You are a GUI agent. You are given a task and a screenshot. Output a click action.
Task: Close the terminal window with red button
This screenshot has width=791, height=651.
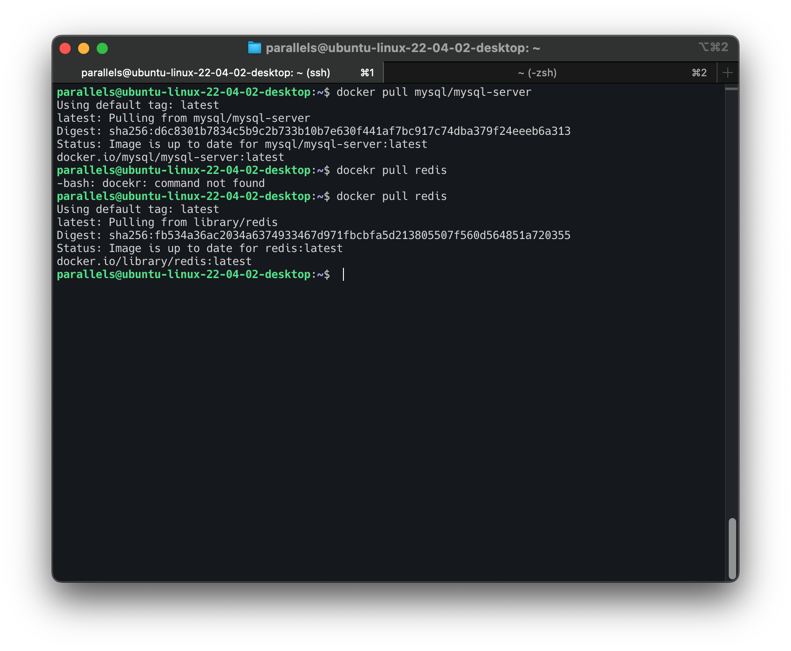pos(65,48)
